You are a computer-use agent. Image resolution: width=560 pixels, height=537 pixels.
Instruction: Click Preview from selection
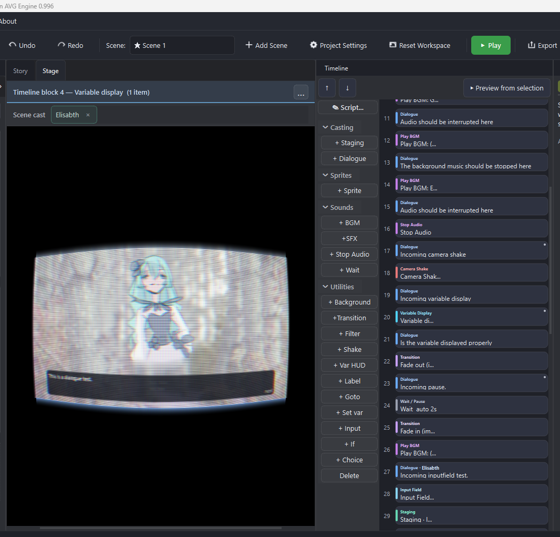coord(507,88)
